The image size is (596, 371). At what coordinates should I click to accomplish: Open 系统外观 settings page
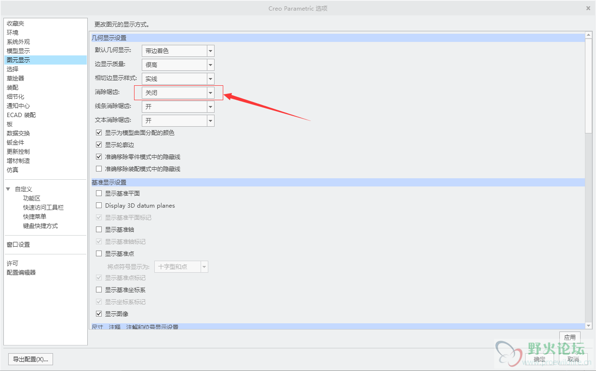coord(18,42)
